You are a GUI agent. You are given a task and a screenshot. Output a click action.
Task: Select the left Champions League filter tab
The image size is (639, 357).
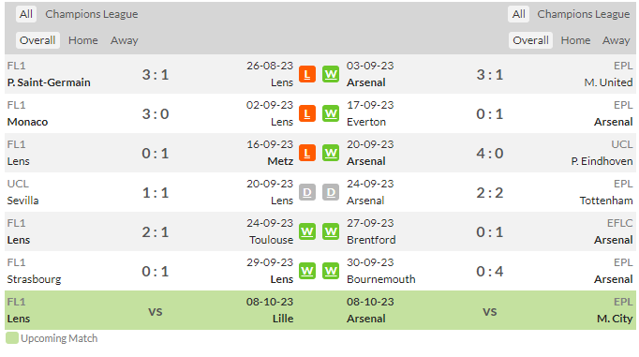coord(91,14)
